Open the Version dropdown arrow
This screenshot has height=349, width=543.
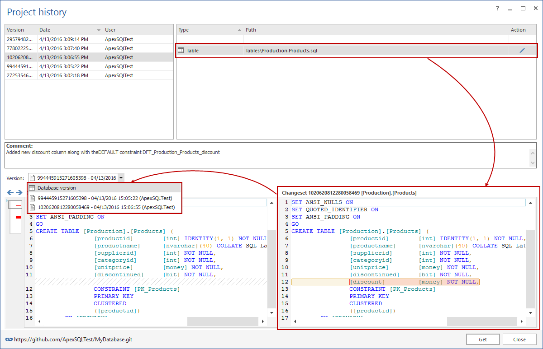pyautogui.click(x=121, y=178)
